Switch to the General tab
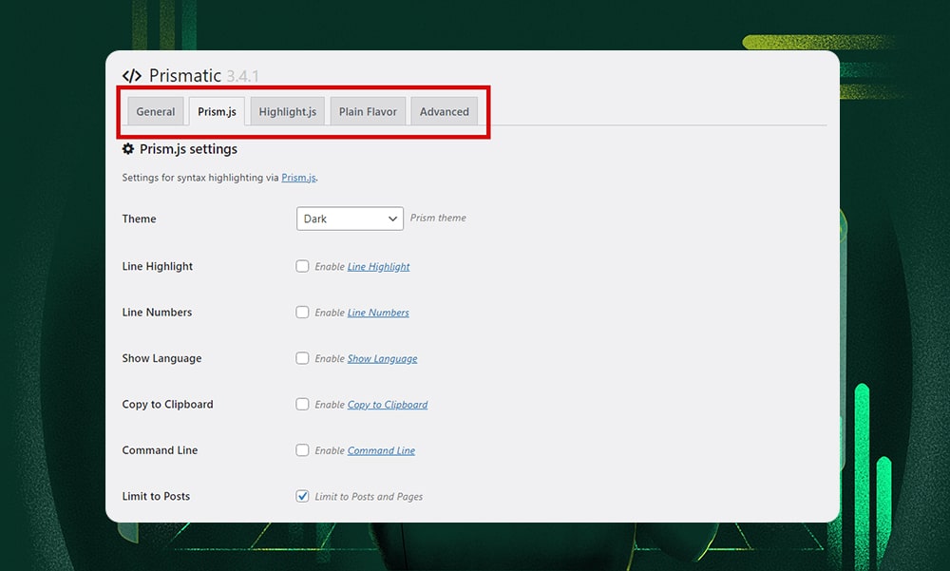This screenshot has height=571, width=950. pyautogui.click(x=155, y=111)
